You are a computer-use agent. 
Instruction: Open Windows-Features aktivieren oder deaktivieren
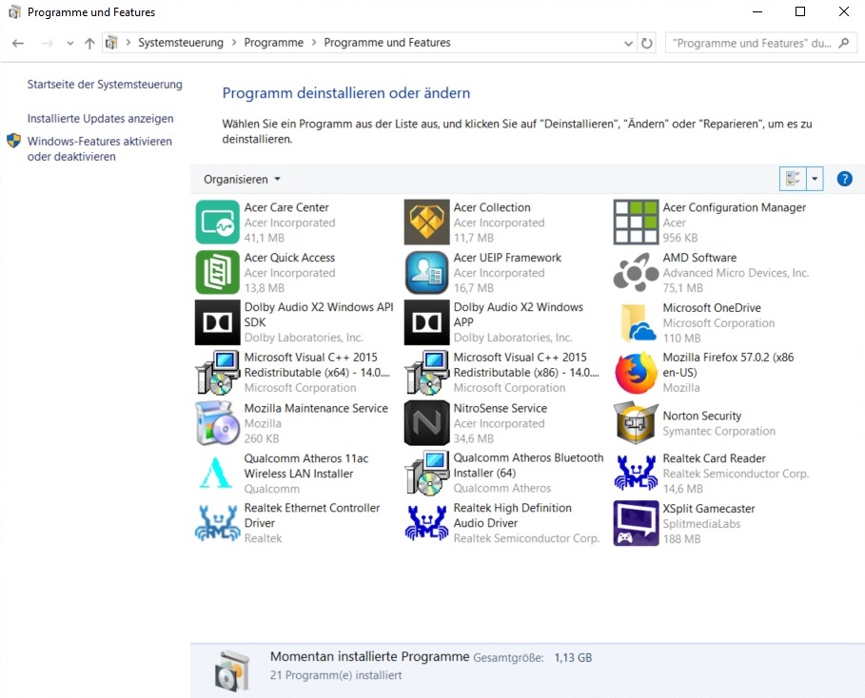tap(100, 149)
